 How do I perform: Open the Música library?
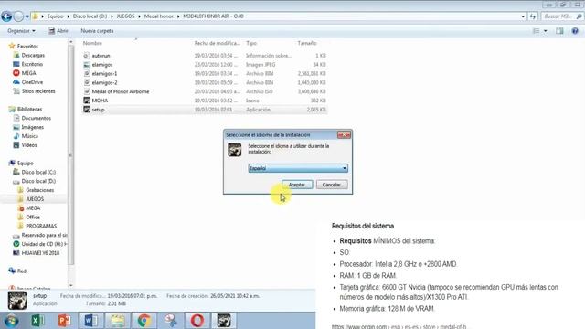(x=29, y=136)
